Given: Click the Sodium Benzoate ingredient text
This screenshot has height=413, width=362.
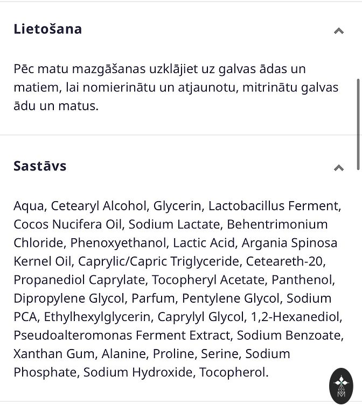Looking at the screenshot, I should tap(288, 336).
